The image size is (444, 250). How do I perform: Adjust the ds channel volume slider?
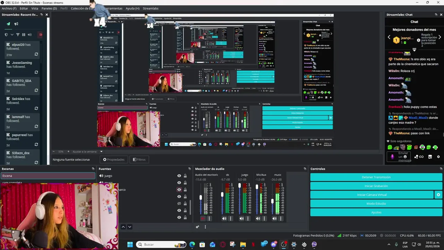222,194
